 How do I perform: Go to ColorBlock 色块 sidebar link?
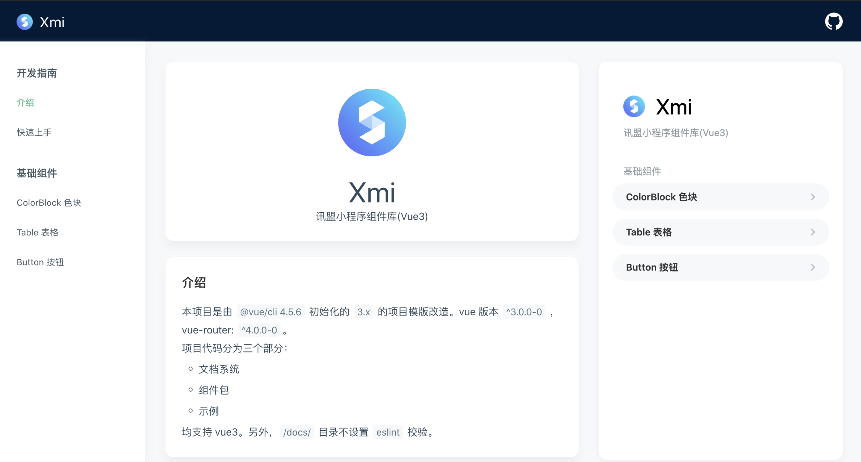click(x=49, y=203)
